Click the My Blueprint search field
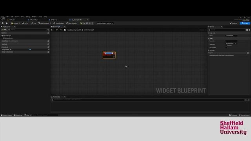This screenshot has width=251, height=141. (27, 30)
